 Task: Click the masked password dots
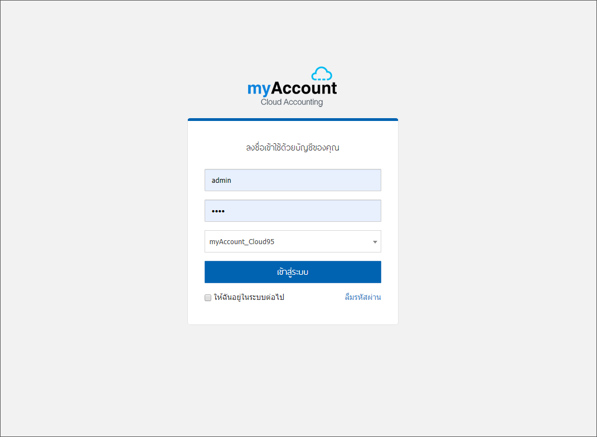pos(218,211)
